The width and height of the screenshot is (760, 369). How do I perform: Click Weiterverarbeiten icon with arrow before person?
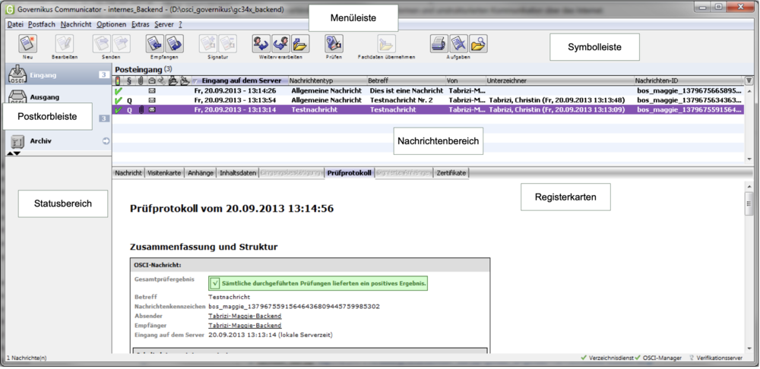point(280,44)
